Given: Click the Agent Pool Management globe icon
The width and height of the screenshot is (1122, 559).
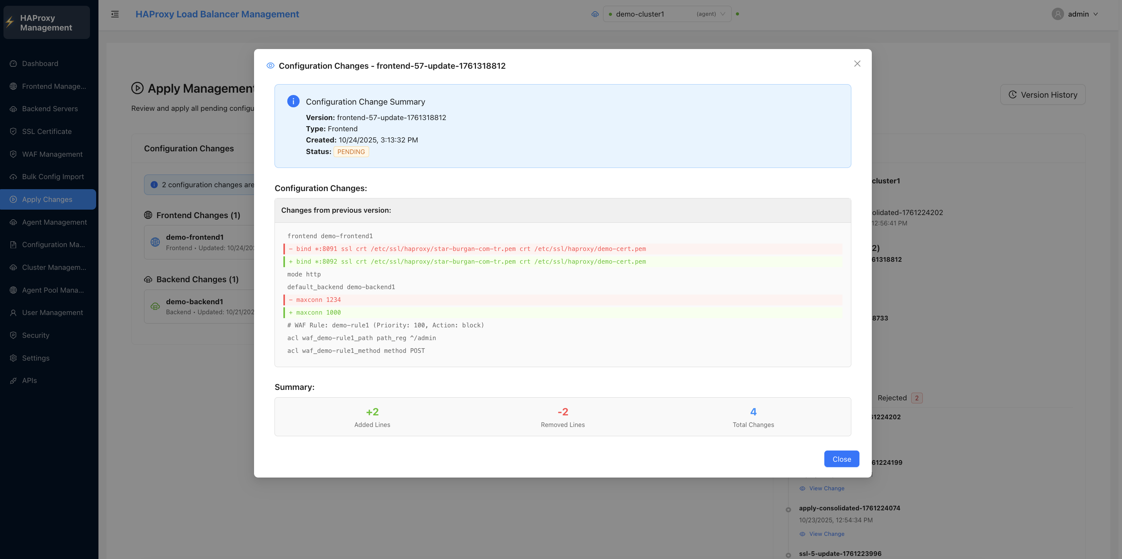Looking at the screenshot, I should [14, 290].
